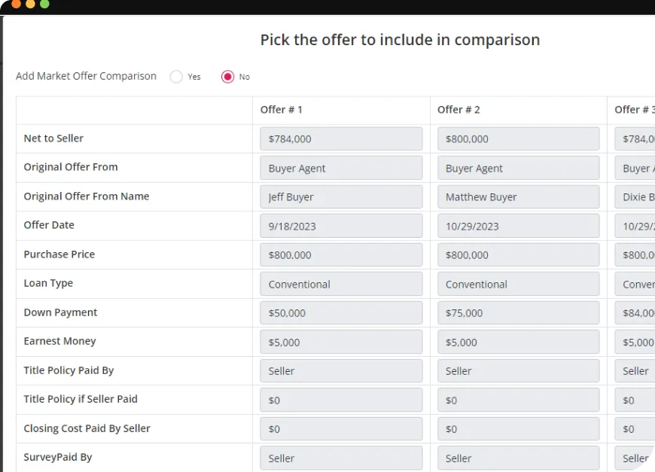Click the Jeff Buyer name field
This screenshot has height=472, width=655.
341,196
